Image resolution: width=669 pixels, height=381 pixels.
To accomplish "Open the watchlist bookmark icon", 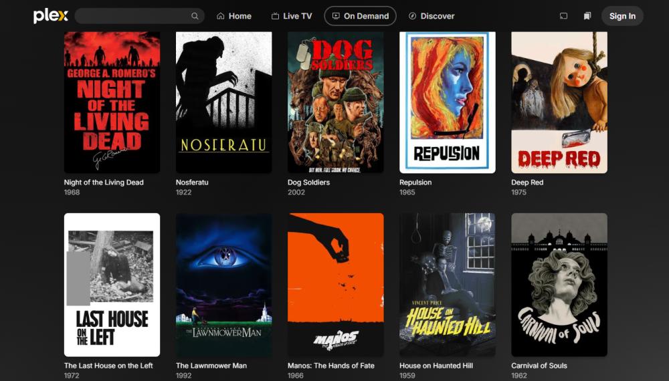I will point(587,16).
